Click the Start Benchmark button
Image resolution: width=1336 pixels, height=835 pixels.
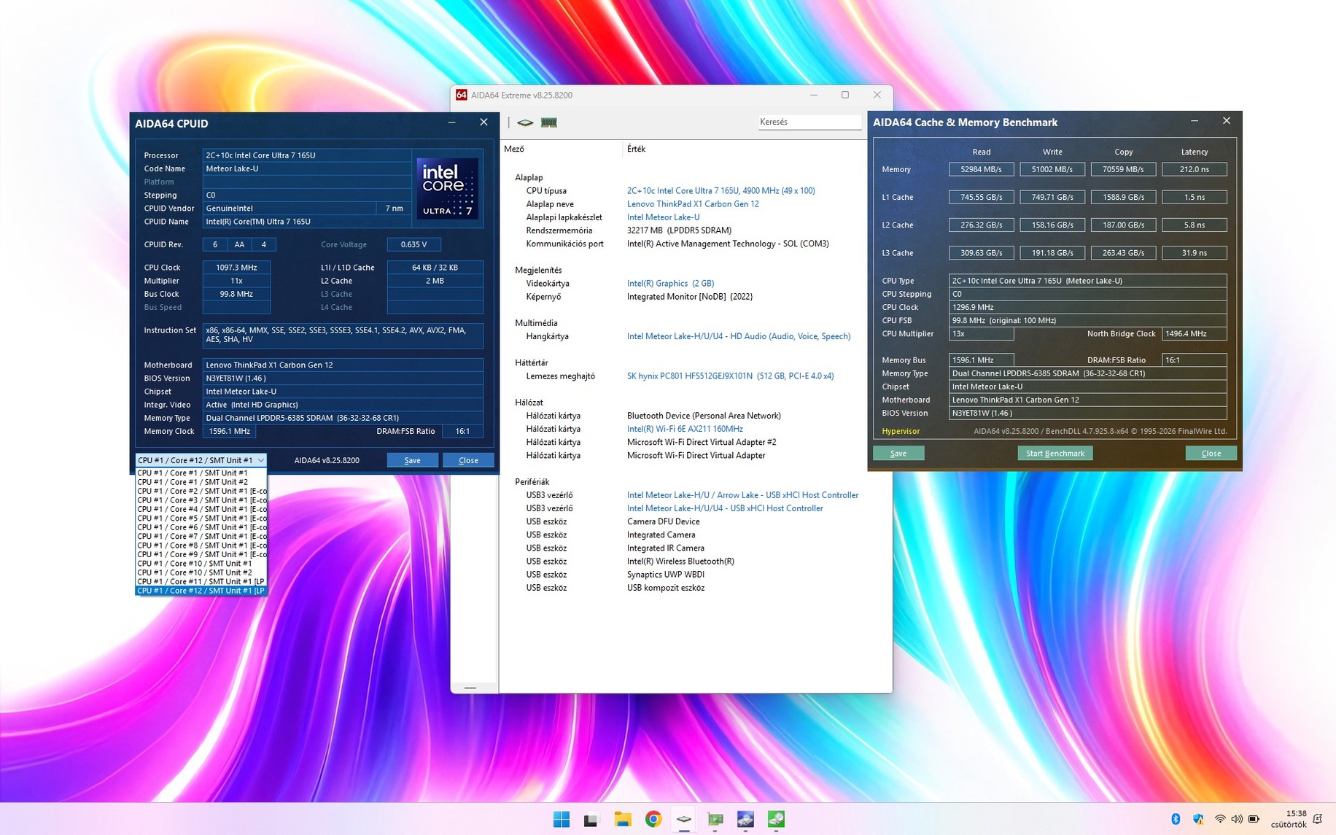(x=1055, y=454)
